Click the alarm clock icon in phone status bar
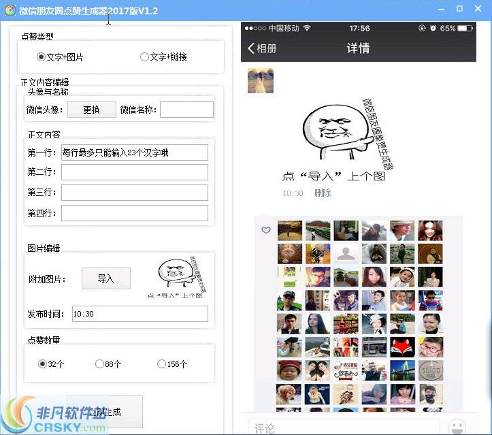This screenshot has width=492, height=435. pos(433,28)
